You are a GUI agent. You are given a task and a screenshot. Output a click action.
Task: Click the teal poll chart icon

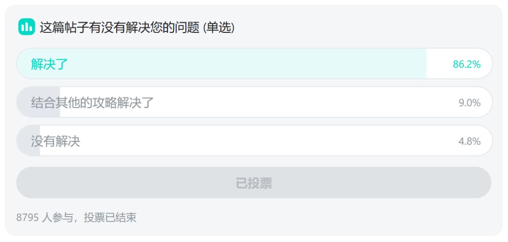click(26, 27)
